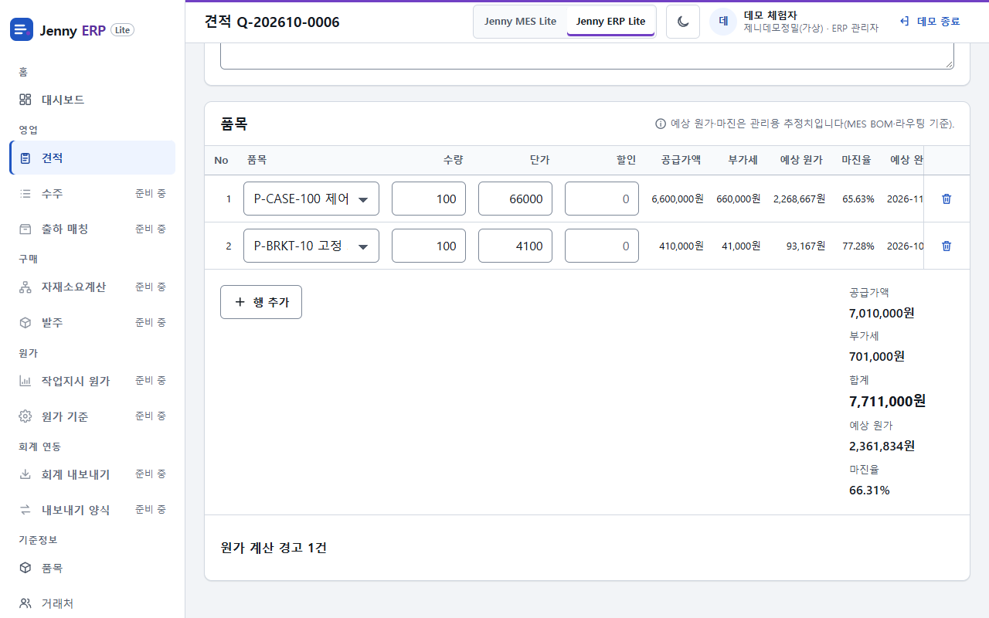
Task: Open the 거래처 sidebar menu item
Action: tap(93, 603)
